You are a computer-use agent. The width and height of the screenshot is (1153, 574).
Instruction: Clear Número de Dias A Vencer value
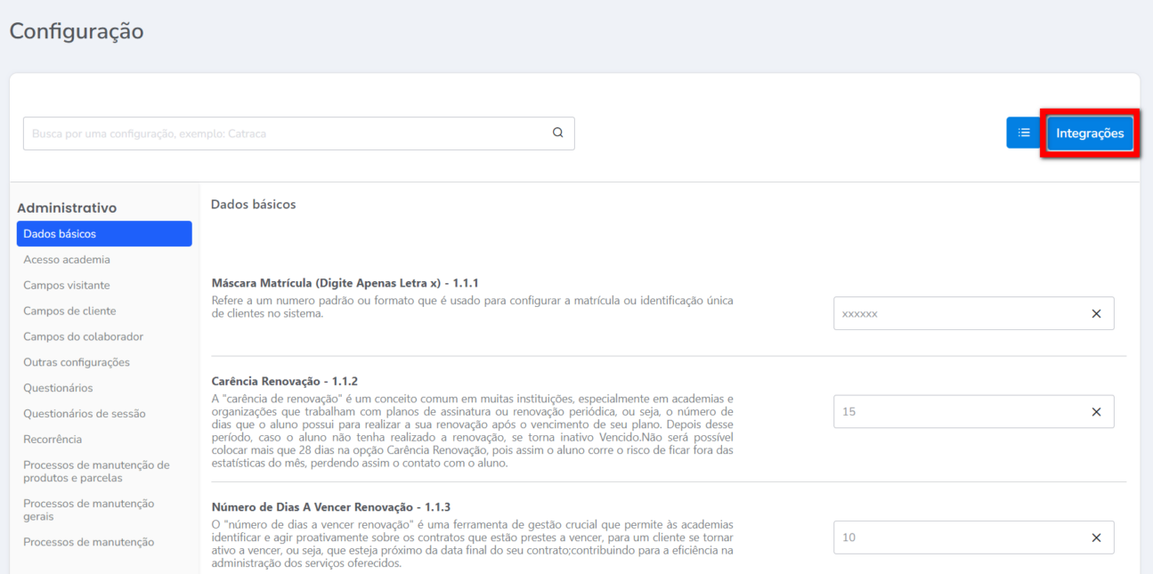(1096, 538)
